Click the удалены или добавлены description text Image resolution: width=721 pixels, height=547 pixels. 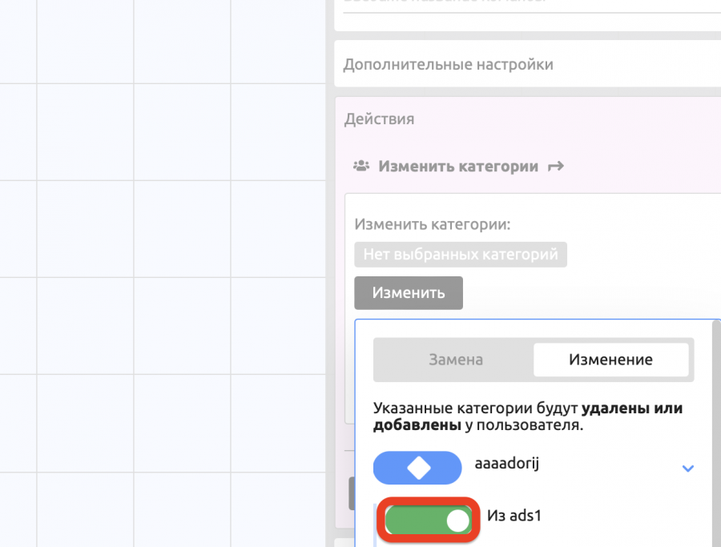click(x=527, y=416)
